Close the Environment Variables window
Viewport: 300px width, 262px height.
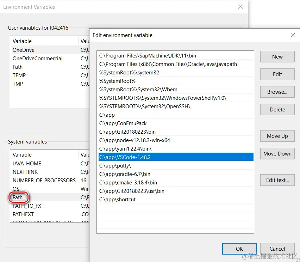coord(240,7)
